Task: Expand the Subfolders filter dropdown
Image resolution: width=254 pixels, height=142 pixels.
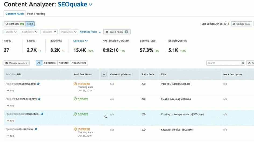Action: pos(30,32)
